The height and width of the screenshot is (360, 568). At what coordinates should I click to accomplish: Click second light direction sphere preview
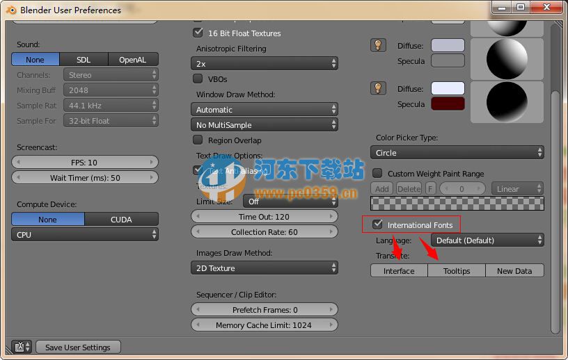click(x=507, y=58)
